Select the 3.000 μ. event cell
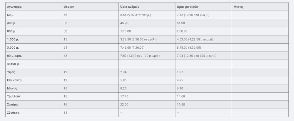The image size is (294, 121). [13, 47]
